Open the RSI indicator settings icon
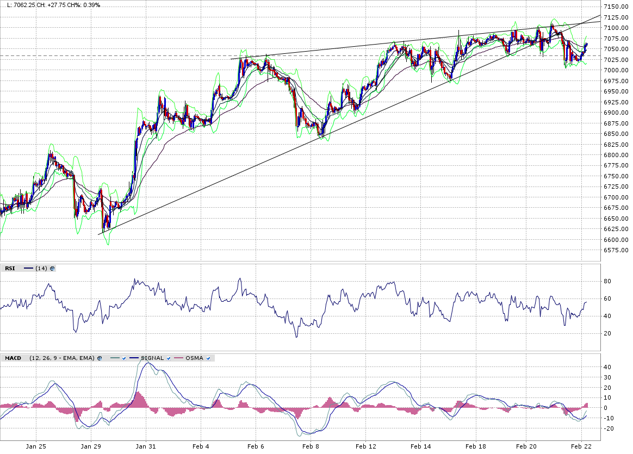 (52, 269)
